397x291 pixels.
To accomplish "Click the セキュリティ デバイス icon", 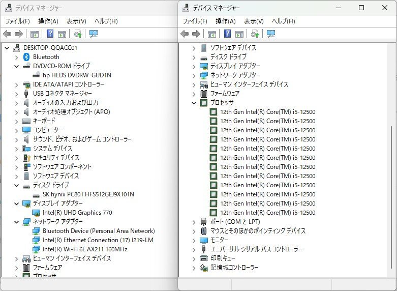I will pos(26,158).
